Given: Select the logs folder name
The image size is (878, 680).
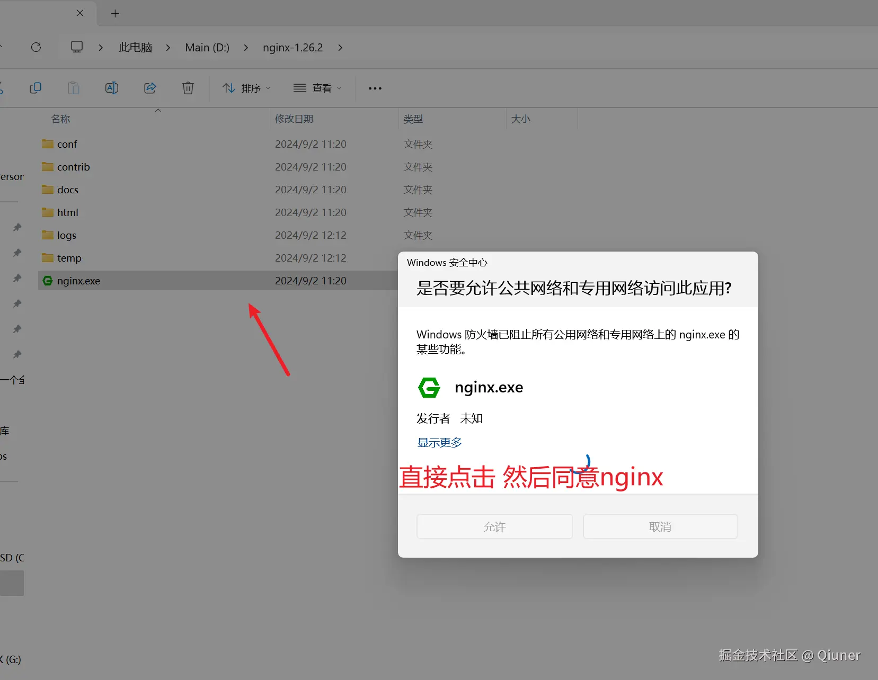Looking at the screenshot, I should pyautogui.click(x=67, y=236).
